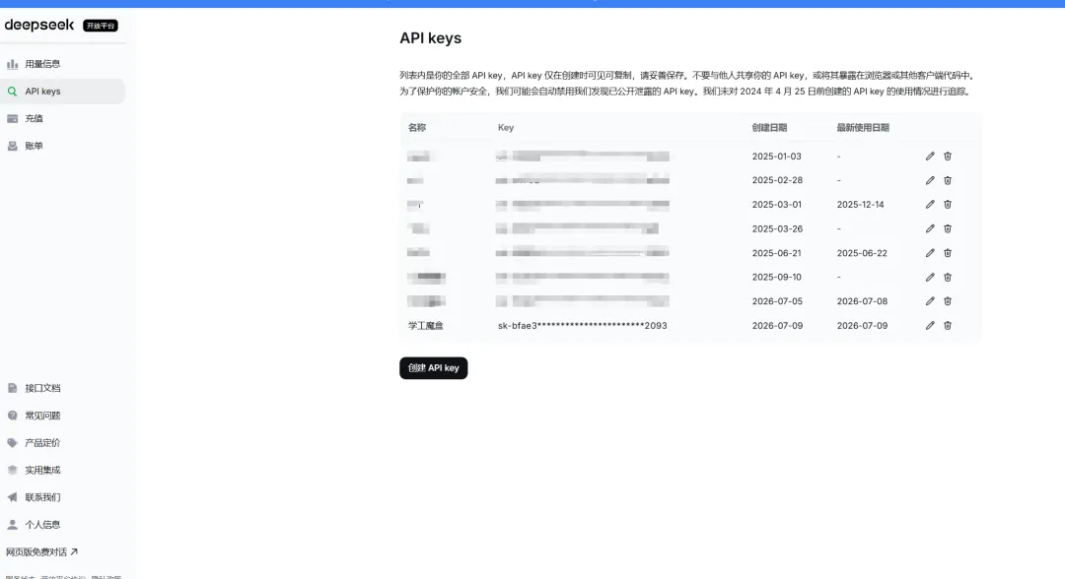Click the last-used date 2025-12-14
The height and width of the screenshot is (579, 1065).
pyautogui.click(x=861, y=204)
